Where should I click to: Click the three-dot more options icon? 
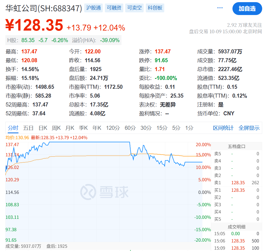pos(220,8)
